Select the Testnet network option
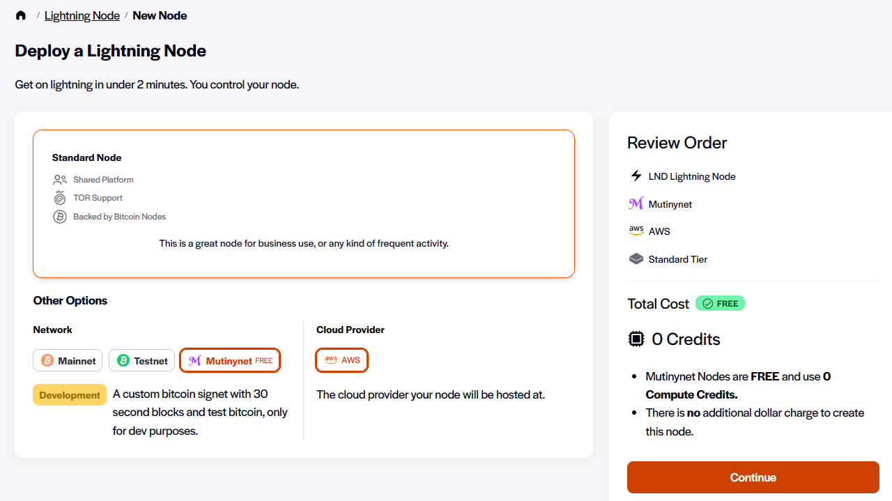Viewport: 892px width, 501px height. coord(141,360)
